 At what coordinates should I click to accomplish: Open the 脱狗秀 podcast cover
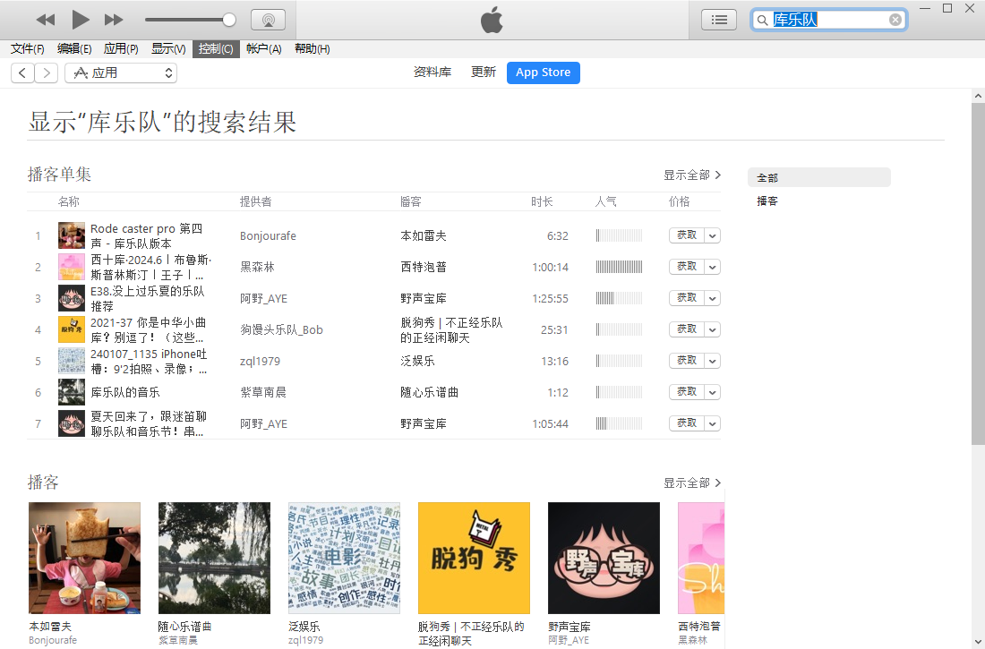click(x=475, y=558)
